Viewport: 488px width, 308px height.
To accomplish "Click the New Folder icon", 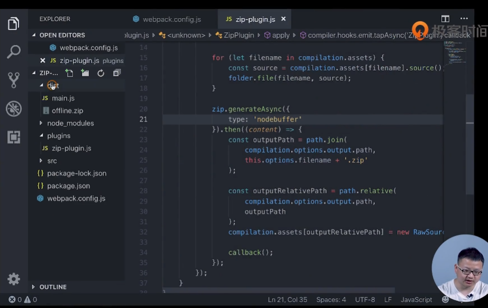I will (x=85, y=73).
